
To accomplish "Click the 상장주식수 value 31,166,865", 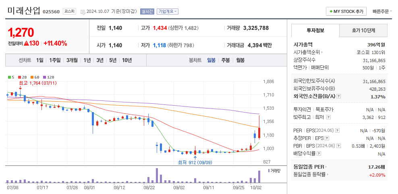I will pos(374,60).
